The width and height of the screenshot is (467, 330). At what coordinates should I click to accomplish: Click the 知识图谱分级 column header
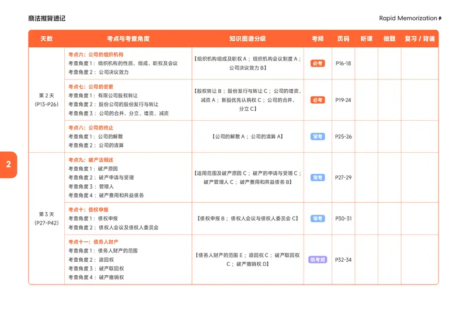(248, 38)
